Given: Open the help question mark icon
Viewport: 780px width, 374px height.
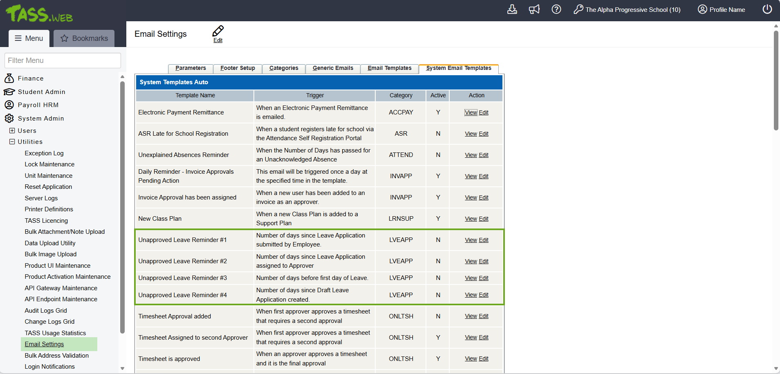Looking at the screenshot, I should click(556, 9).
